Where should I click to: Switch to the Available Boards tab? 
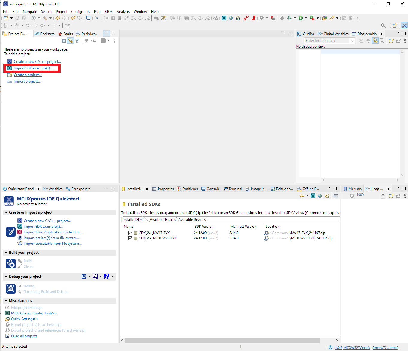[162, 219]
